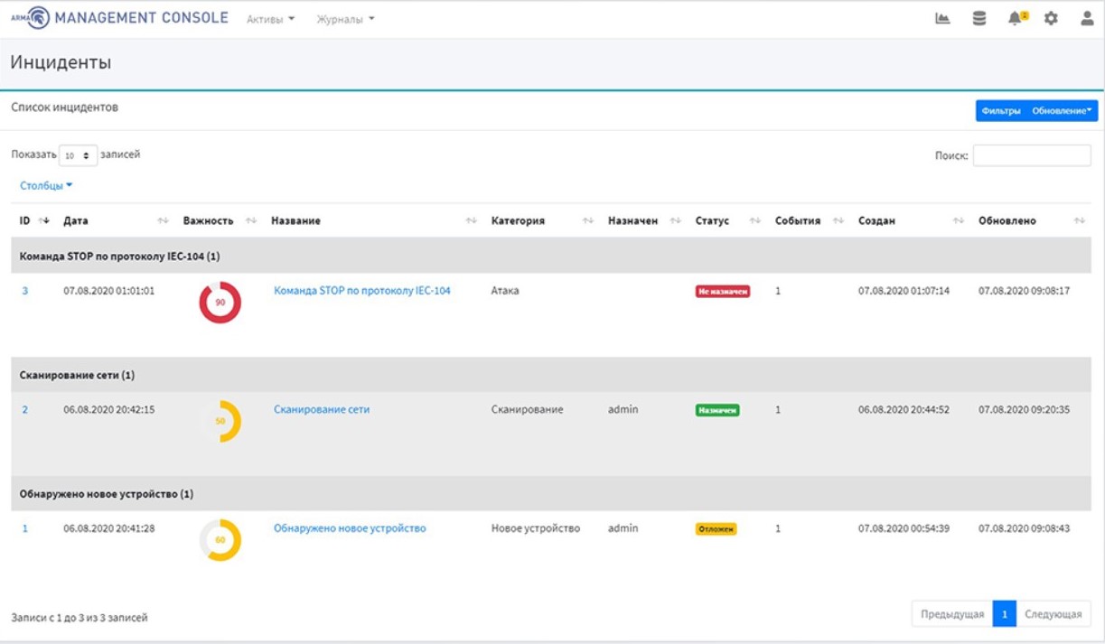Open the Обновление dropdown
1105x644 pixels.
1063,110
